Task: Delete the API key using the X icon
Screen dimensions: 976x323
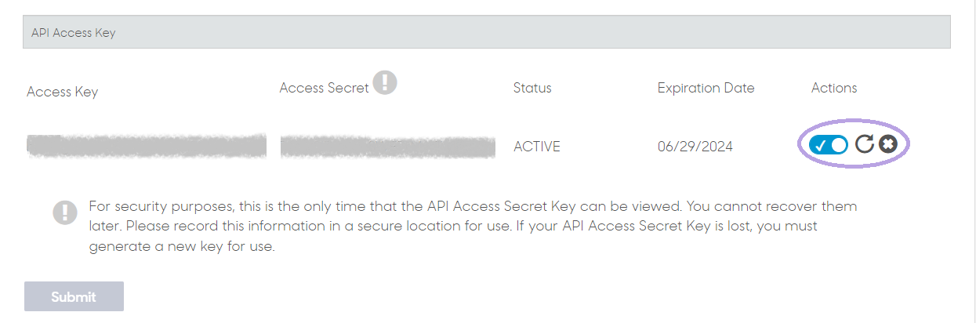Action: [x=887, y=144]
